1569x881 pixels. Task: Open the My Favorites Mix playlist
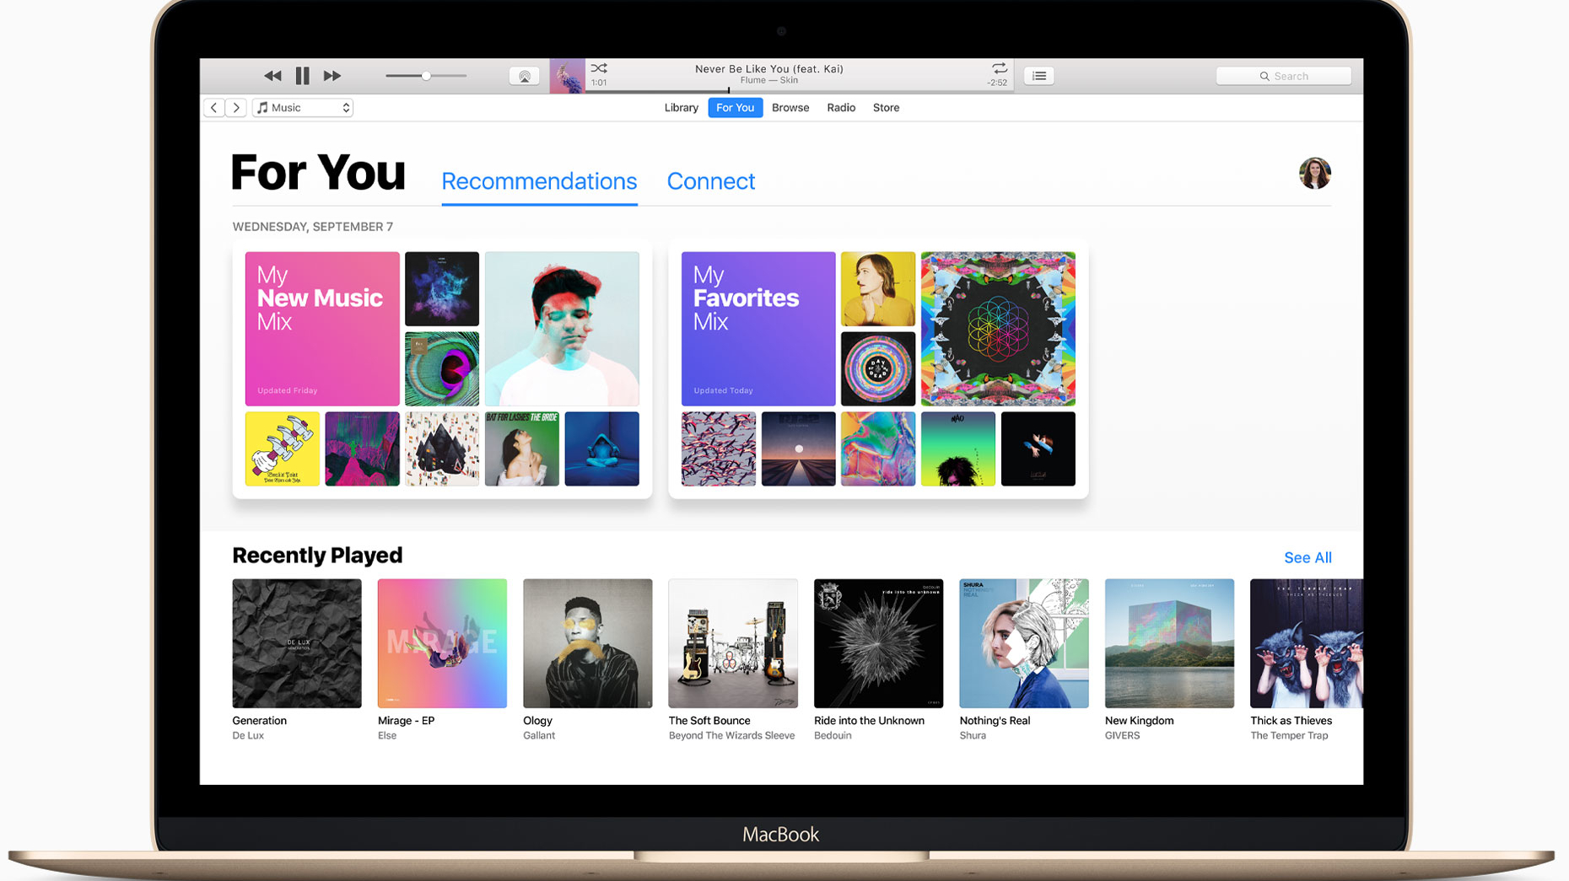[758, 329]
